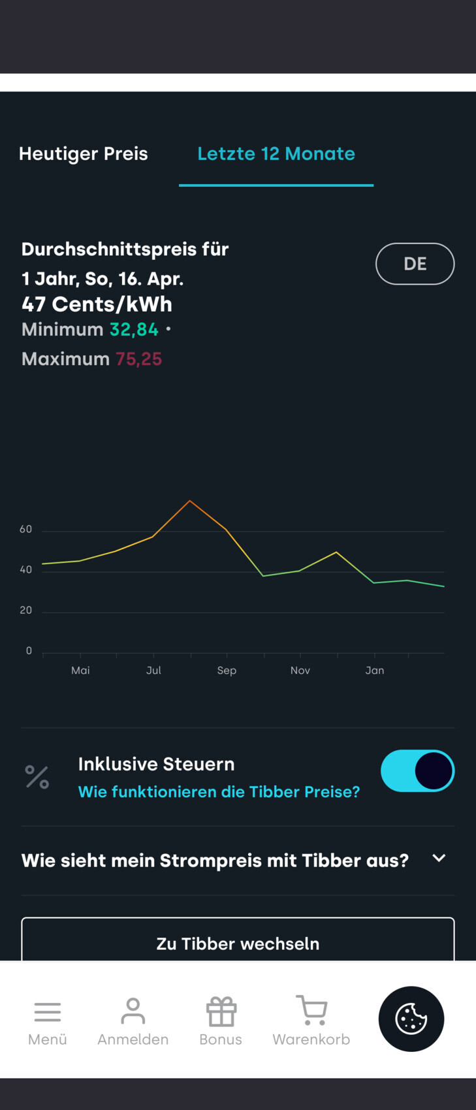Click the orange peak of the price chart
The height and width of the screenshot is (1110, 476).
pos(190,501)
